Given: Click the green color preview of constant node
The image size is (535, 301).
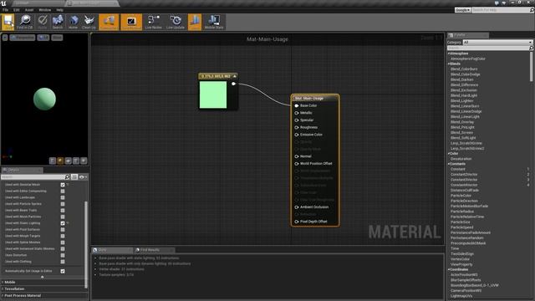Looking at the screenshot, I should click(x=213, y=94).
